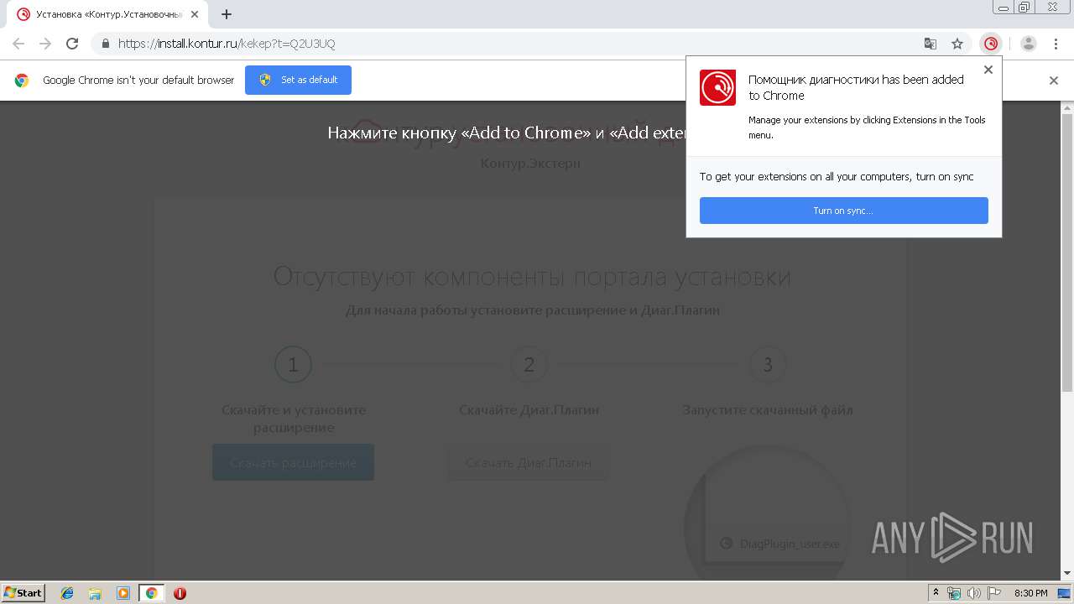1074x604 pixels.
Task: Click the red Opera-style taskbar icon
Action: [180, 593]
